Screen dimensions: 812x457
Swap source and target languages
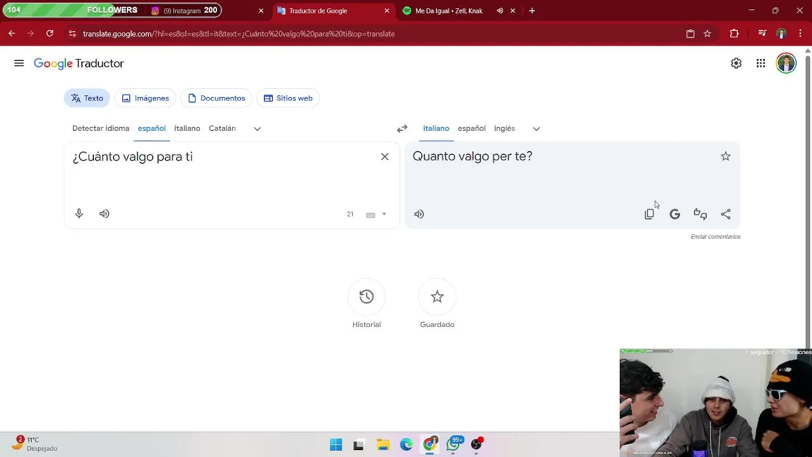pyautogui.click(x=402, y=129)
